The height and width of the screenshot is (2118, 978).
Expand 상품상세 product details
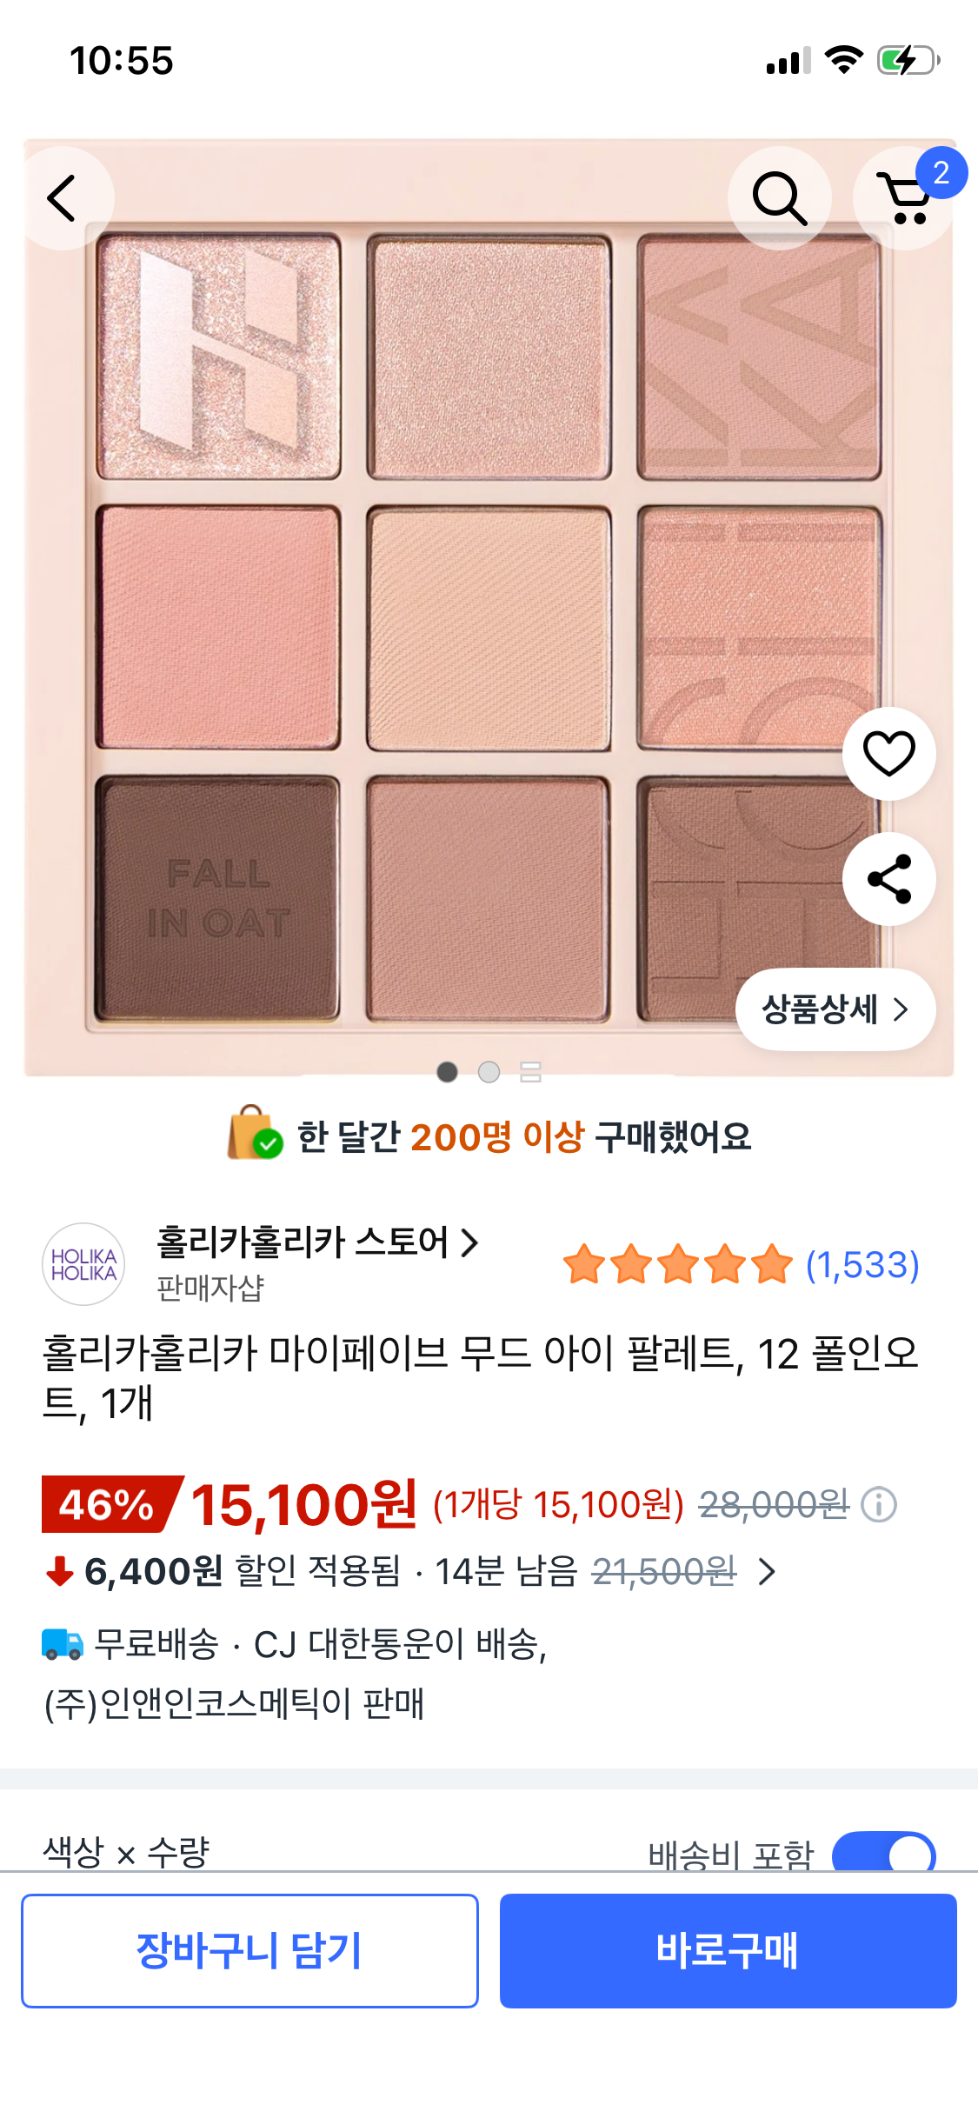click(835, 1009)
